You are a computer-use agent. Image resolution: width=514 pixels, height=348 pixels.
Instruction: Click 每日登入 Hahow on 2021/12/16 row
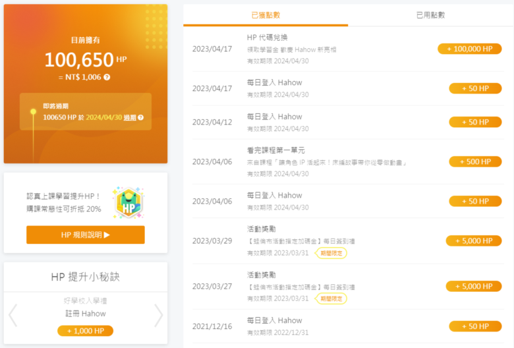(274, 320)
